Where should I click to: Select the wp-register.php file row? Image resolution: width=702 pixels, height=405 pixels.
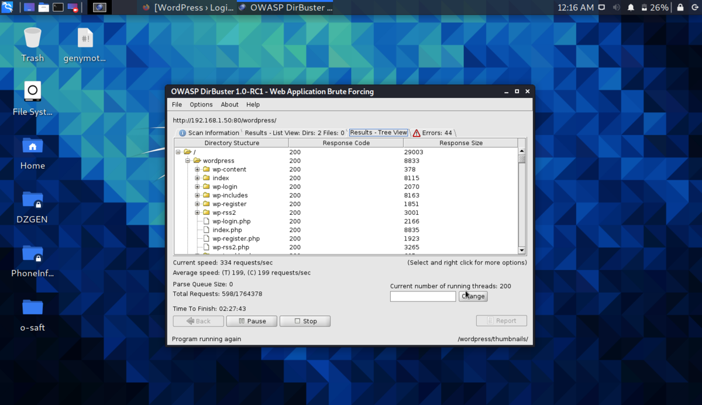pos(346,239)
